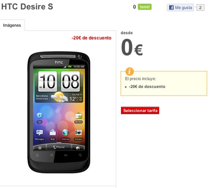
Task: Click the Phone button on phone dock
Action: 59,147
